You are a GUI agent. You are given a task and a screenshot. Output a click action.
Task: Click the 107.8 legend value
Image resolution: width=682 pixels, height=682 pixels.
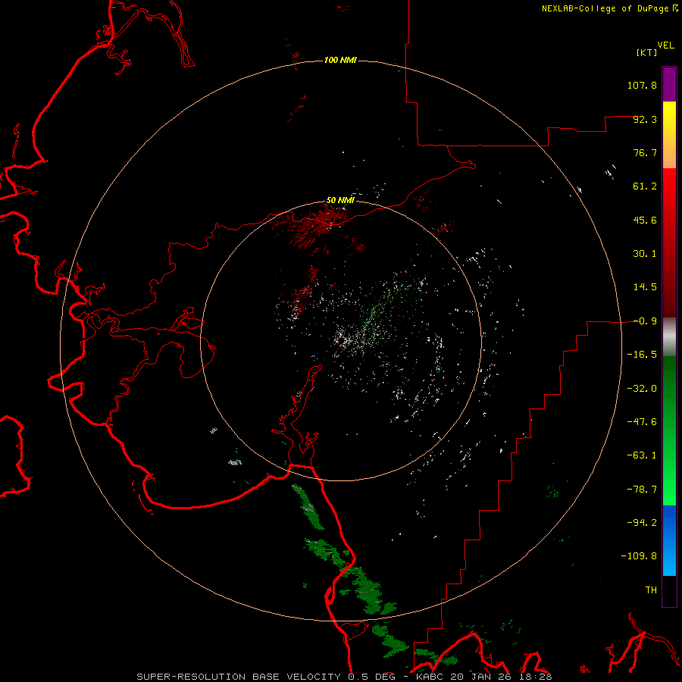tap(642, 85)
